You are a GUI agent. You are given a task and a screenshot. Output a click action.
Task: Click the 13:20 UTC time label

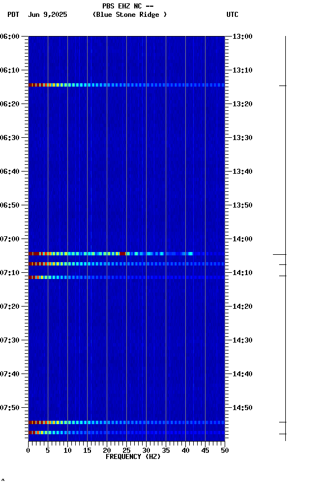click(x=243, y=104)
